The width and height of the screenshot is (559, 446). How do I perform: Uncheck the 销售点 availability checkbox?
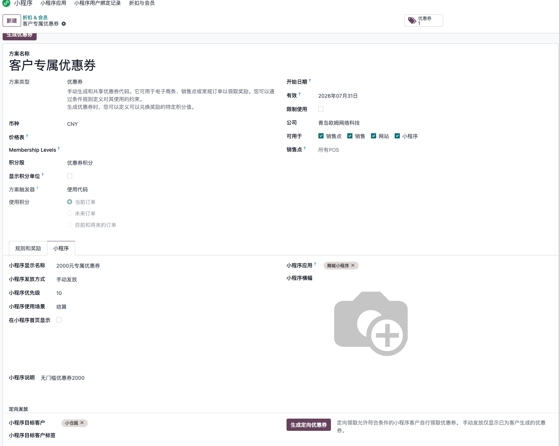(321, 136)
